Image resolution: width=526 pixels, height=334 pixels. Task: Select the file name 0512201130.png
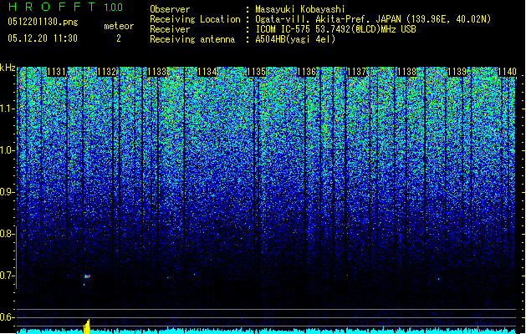click(x=43, y=22)
